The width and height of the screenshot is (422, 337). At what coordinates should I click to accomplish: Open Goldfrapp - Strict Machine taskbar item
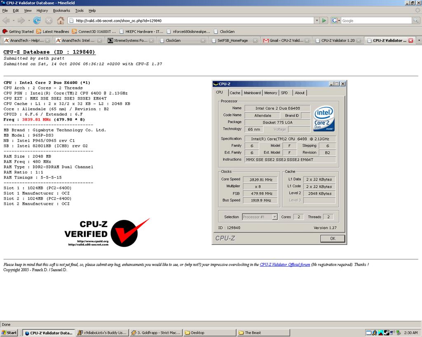coord(156,333)
